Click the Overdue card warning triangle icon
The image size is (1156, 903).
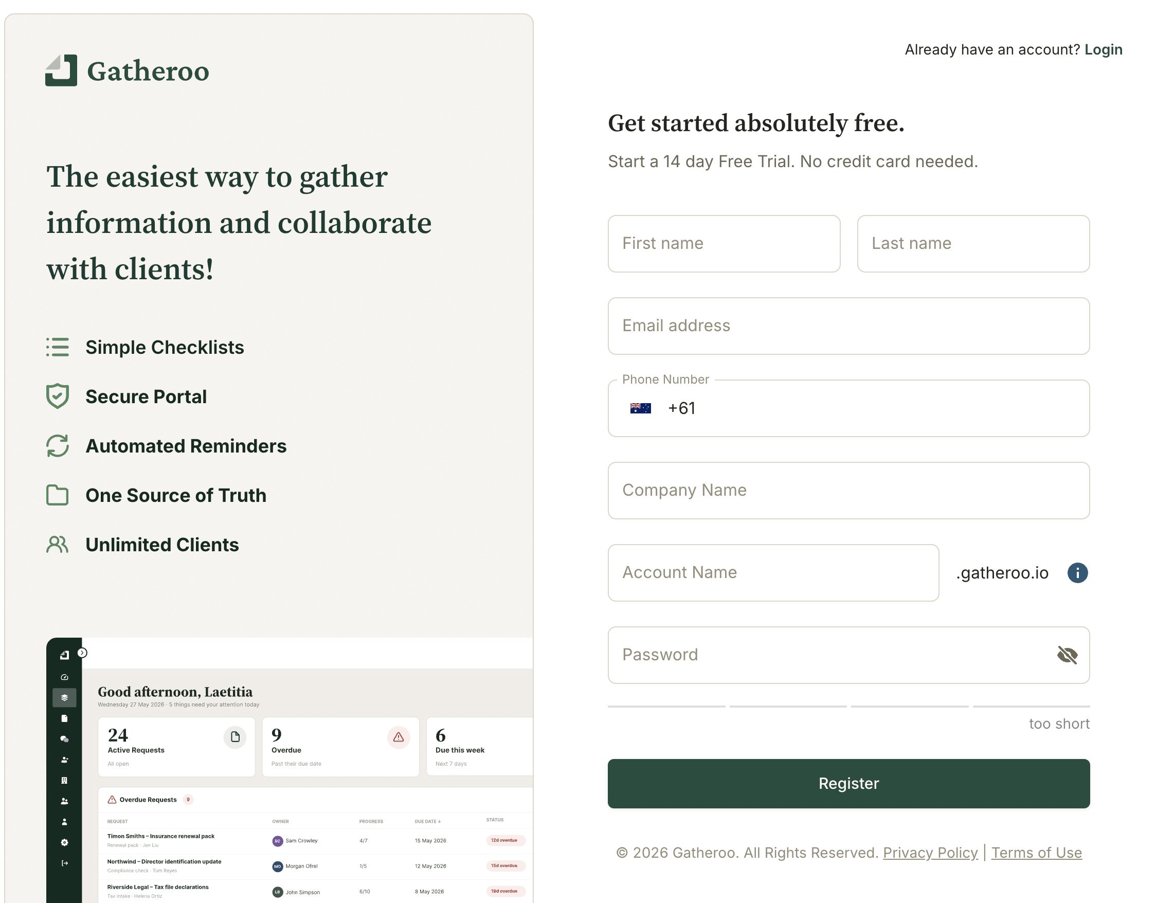click(x=399, y=737)
